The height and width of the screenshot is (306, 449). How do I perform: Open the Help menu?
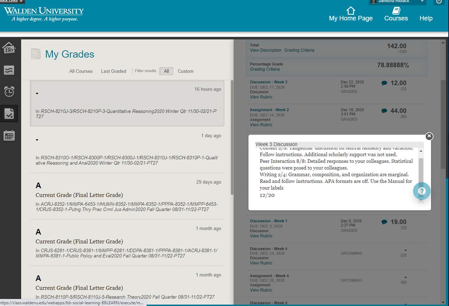click(x=426, y=18)
